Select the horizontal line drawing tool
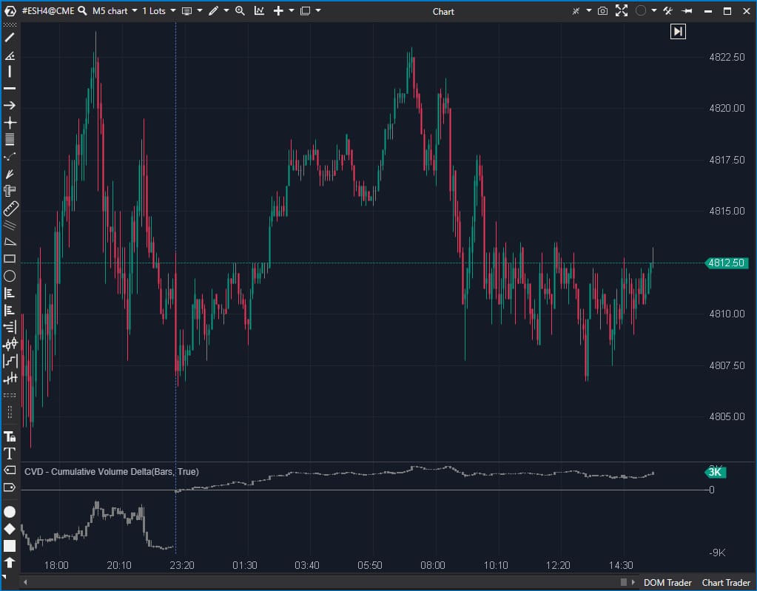757x591 pixels. coord(10,88)
